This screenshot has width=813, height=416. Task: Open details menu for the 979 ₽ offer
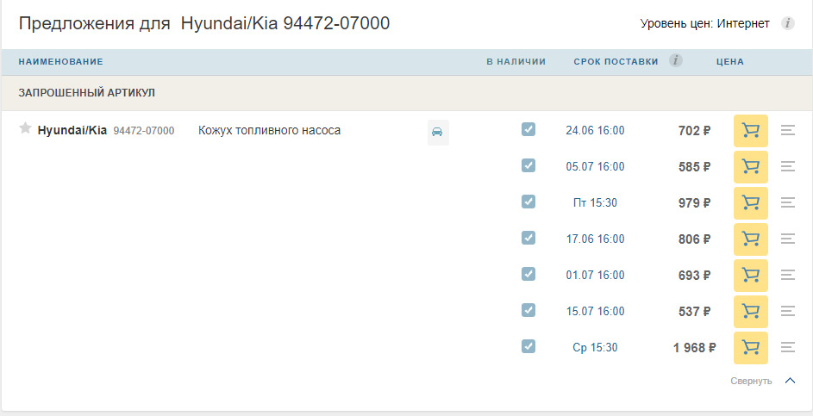tap(787, 203)
